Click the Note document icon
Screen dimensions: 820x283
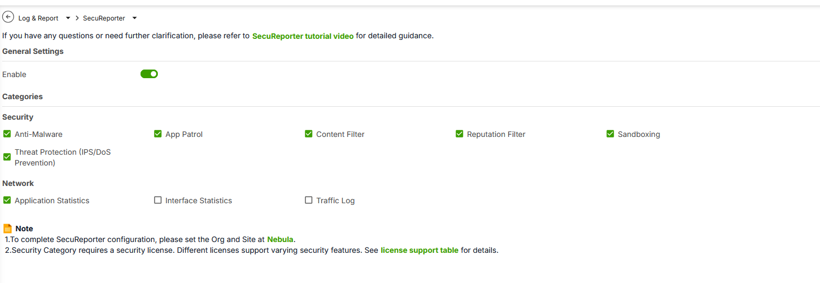click(x=8, y=229)
